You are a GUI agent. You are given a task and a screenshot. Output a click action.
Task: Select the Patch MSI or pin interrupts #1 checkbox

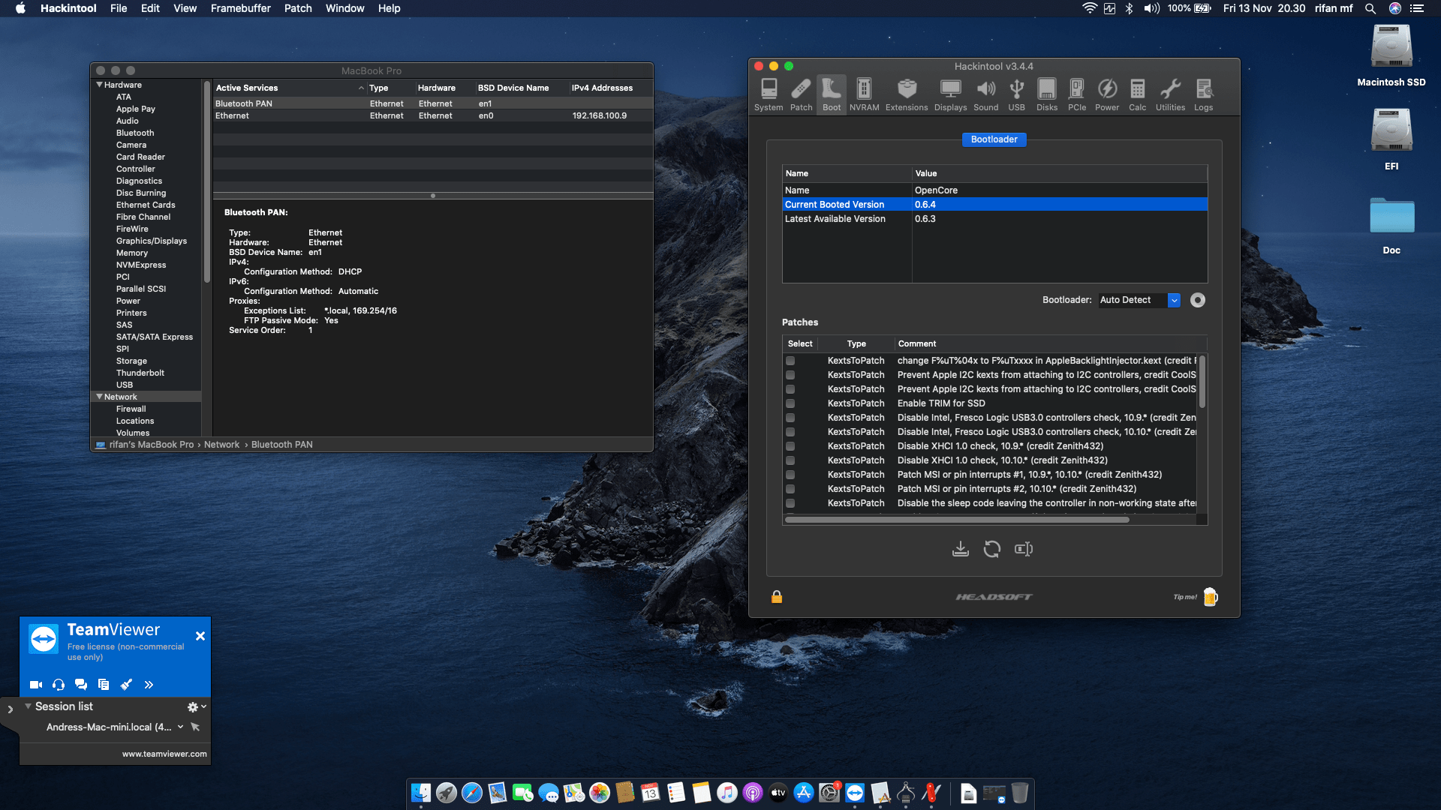click(790, 475)
